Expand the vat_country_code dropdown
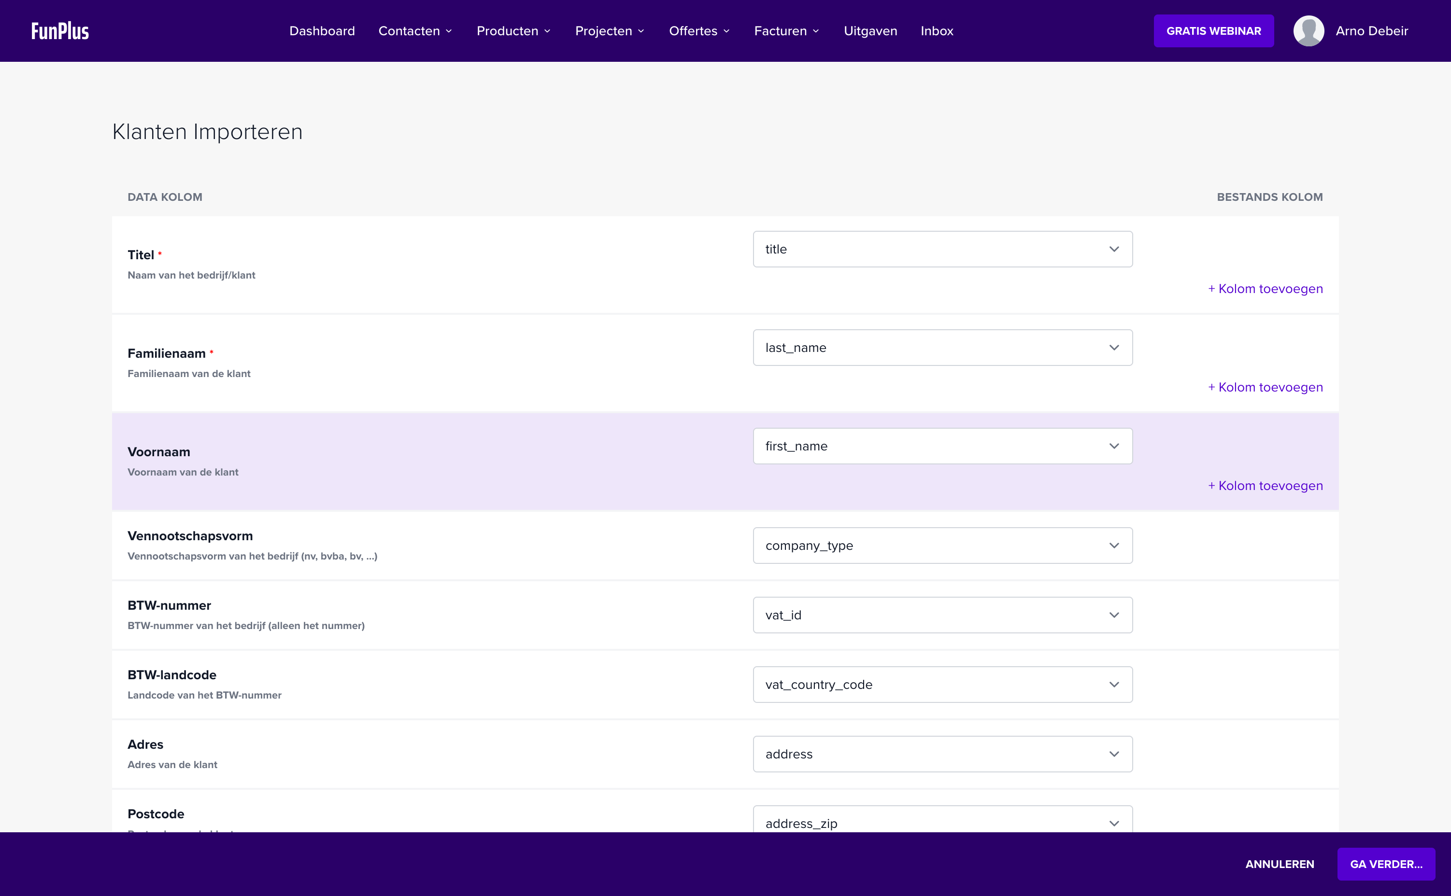 tap(942, 685)
